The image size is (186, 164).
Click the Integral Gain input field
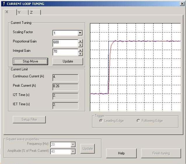pyautogui.click(x=65, y=52)
